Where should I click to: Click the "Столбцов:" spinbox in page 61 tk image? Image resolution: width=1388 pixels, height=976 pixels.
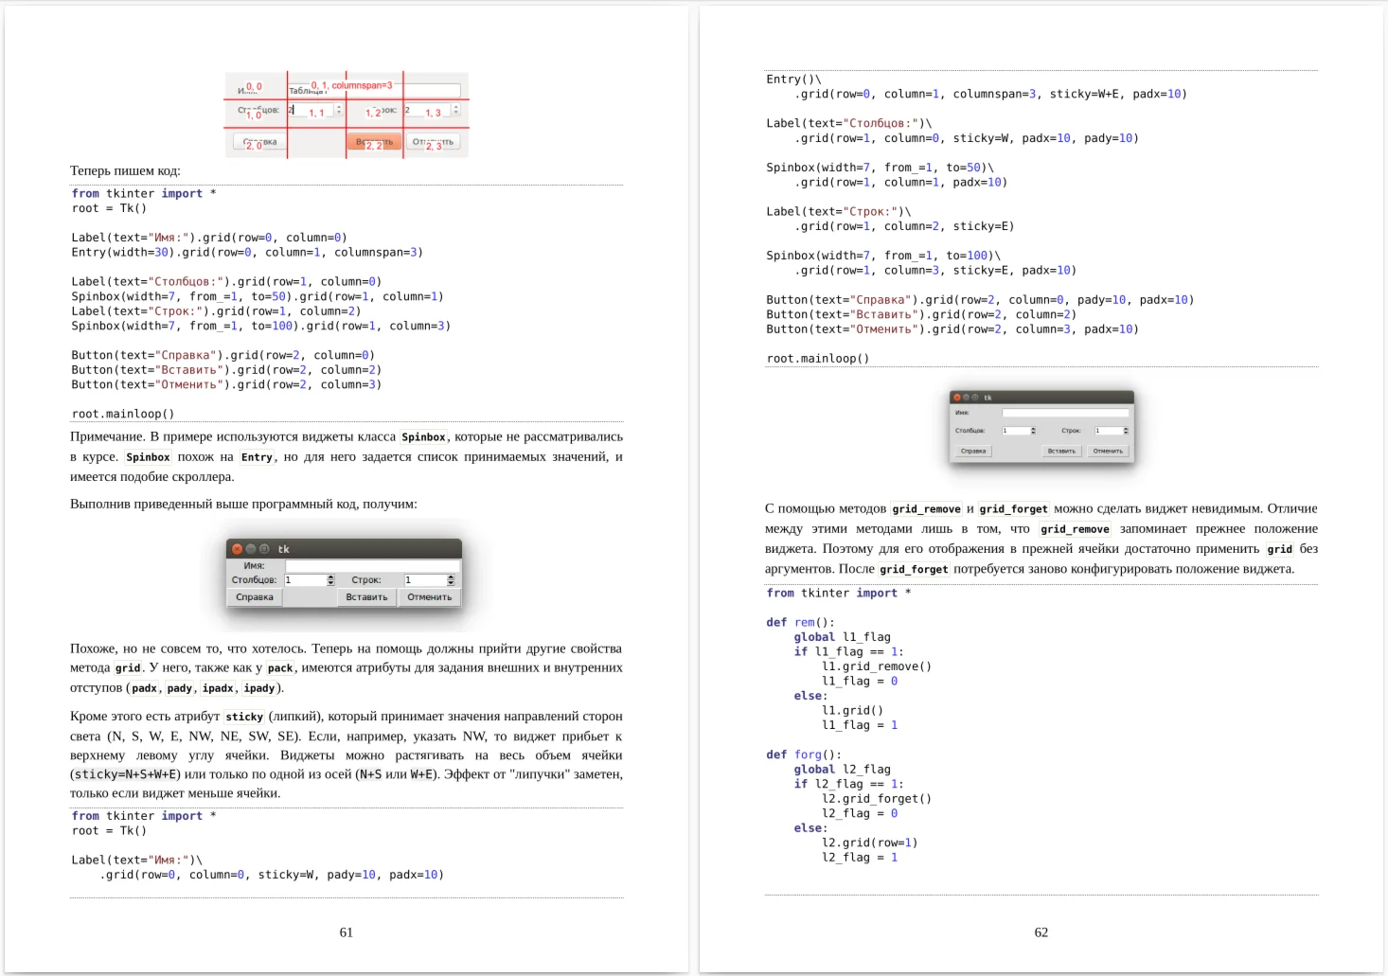(x=310, y=580)
